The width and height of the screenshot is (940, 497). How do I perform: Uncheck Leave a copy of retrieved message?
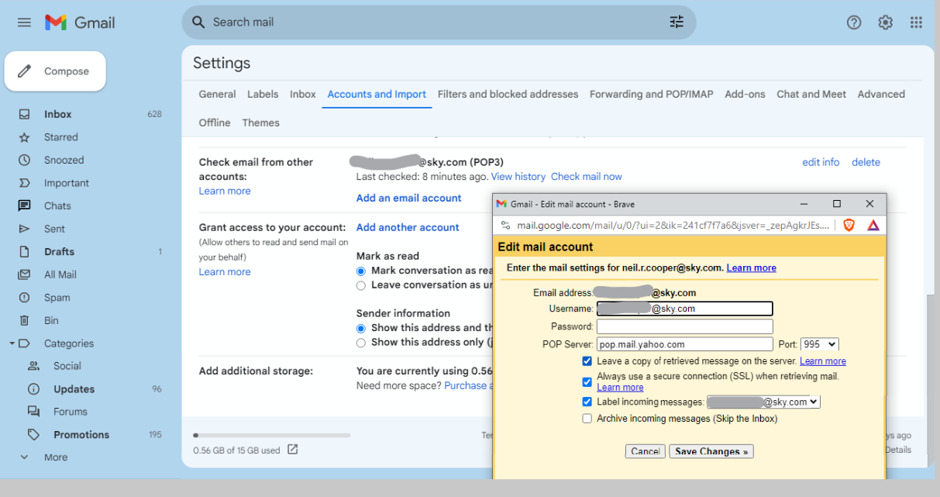587,361
